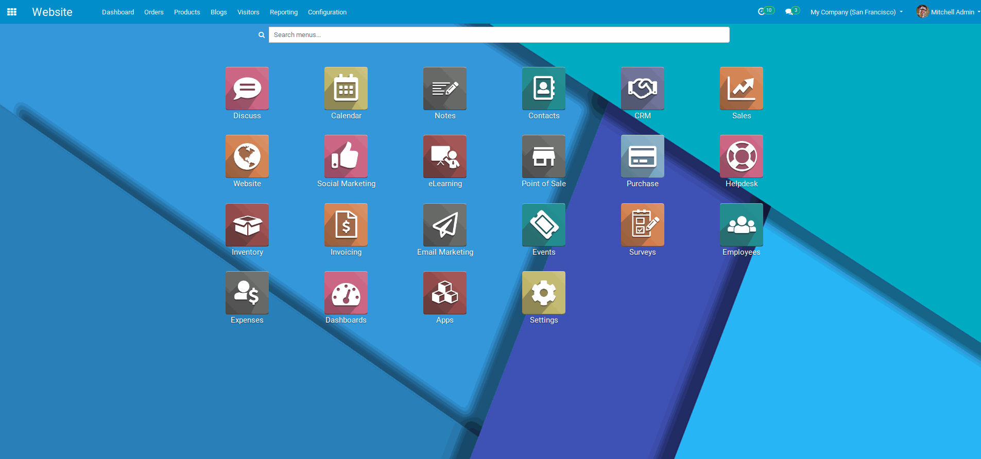Launch the eLearning app
Image resolution: width=981 pixels, height=459 pixels.
tap(444, 156)
